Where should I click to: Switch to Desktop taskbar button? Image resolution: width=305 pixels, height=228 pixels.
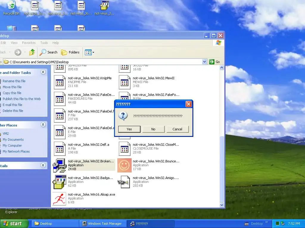(55, 224)
